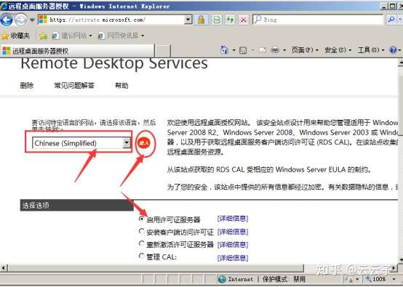The height and width of the screenshot is (287, 403).
Task: Open 详细信息 link for 安装客户端访问许可证
Action: click(233, 232)
